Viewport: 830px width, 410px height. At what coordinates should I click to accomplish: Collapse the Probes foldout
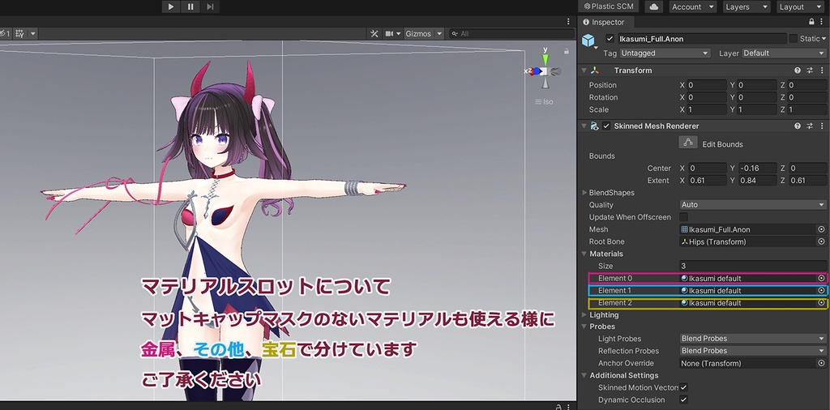[584, 327]
